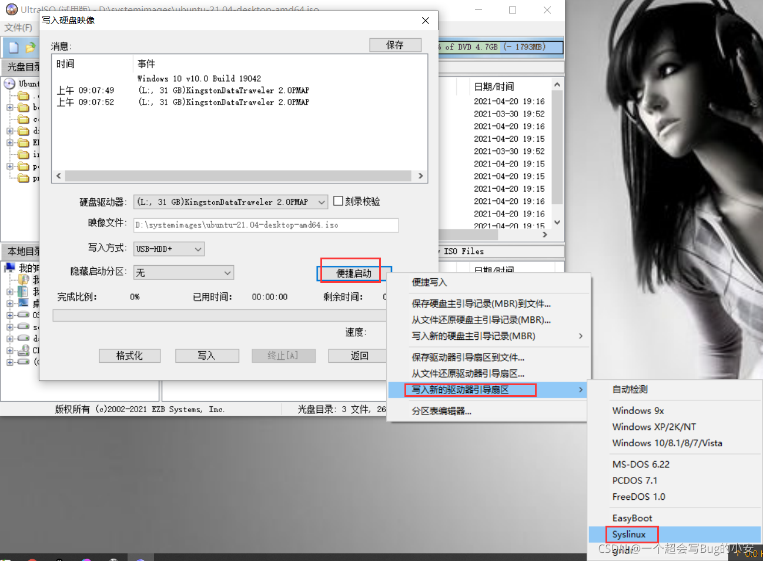
Task: Click the 完成比例 progress bar
Action: coord(219,316)
